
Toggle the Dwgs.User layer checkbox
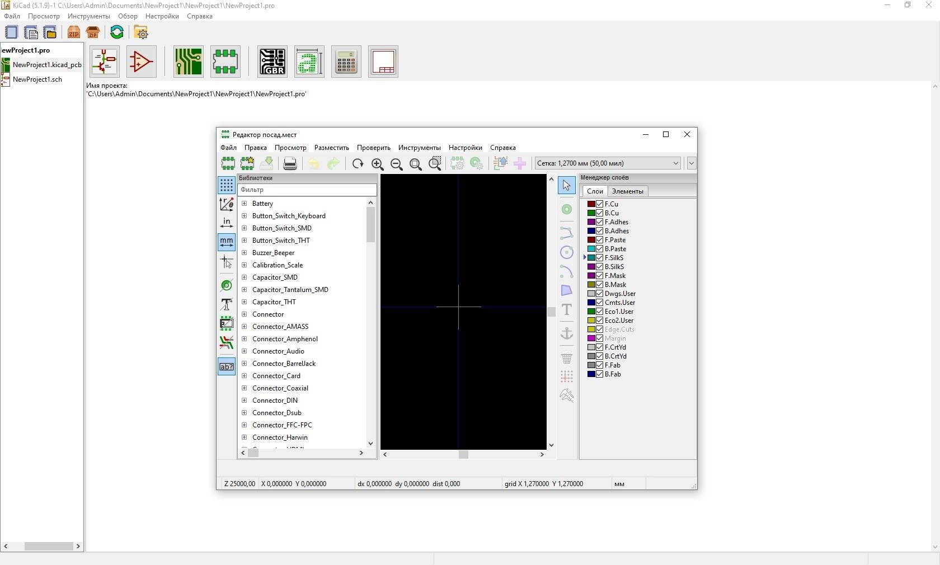click(599, 294)
